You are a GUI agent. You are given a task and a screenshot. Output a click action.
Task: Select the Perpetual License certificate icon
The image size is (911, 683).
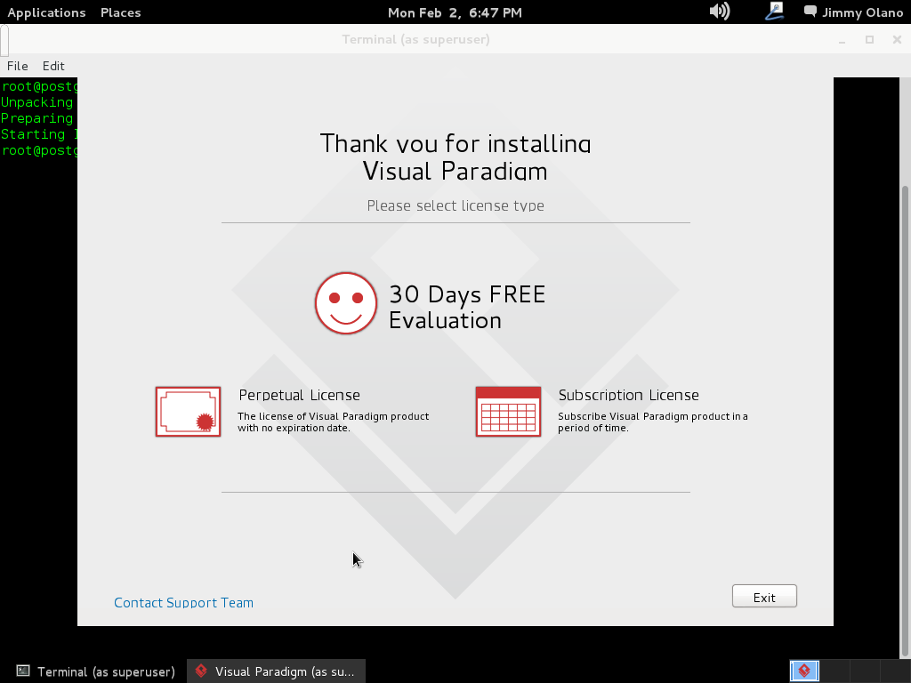pos(188,412)
